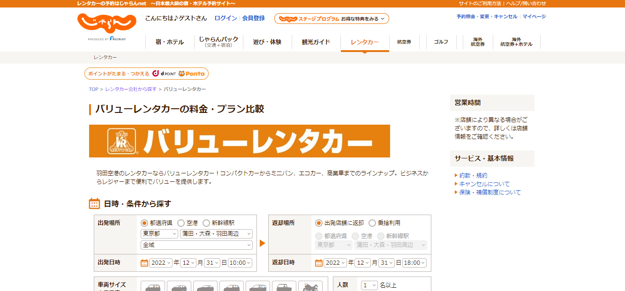Viewport: 625px width, 291px height.
Task: Open the 東京都 prefecture dropdown for departure
Action: [x=159, y=233]
